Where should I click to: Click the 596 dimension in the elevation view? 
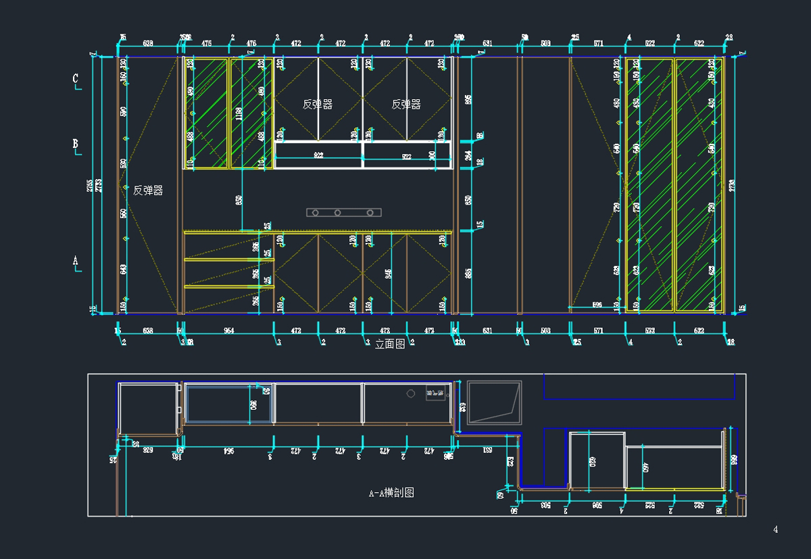pos(597,305)
